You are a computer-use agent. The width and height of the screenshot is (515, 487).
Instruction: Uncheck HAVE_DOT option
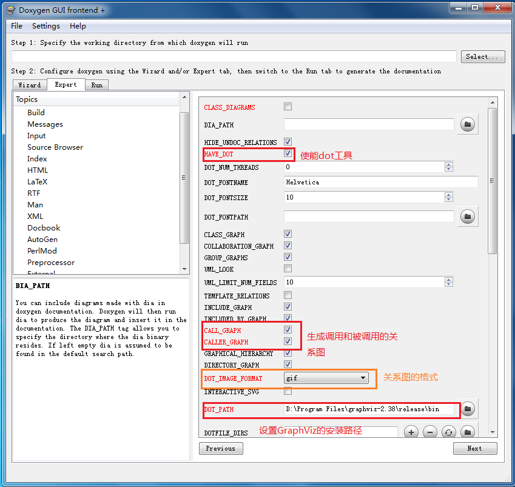(288, 153)
